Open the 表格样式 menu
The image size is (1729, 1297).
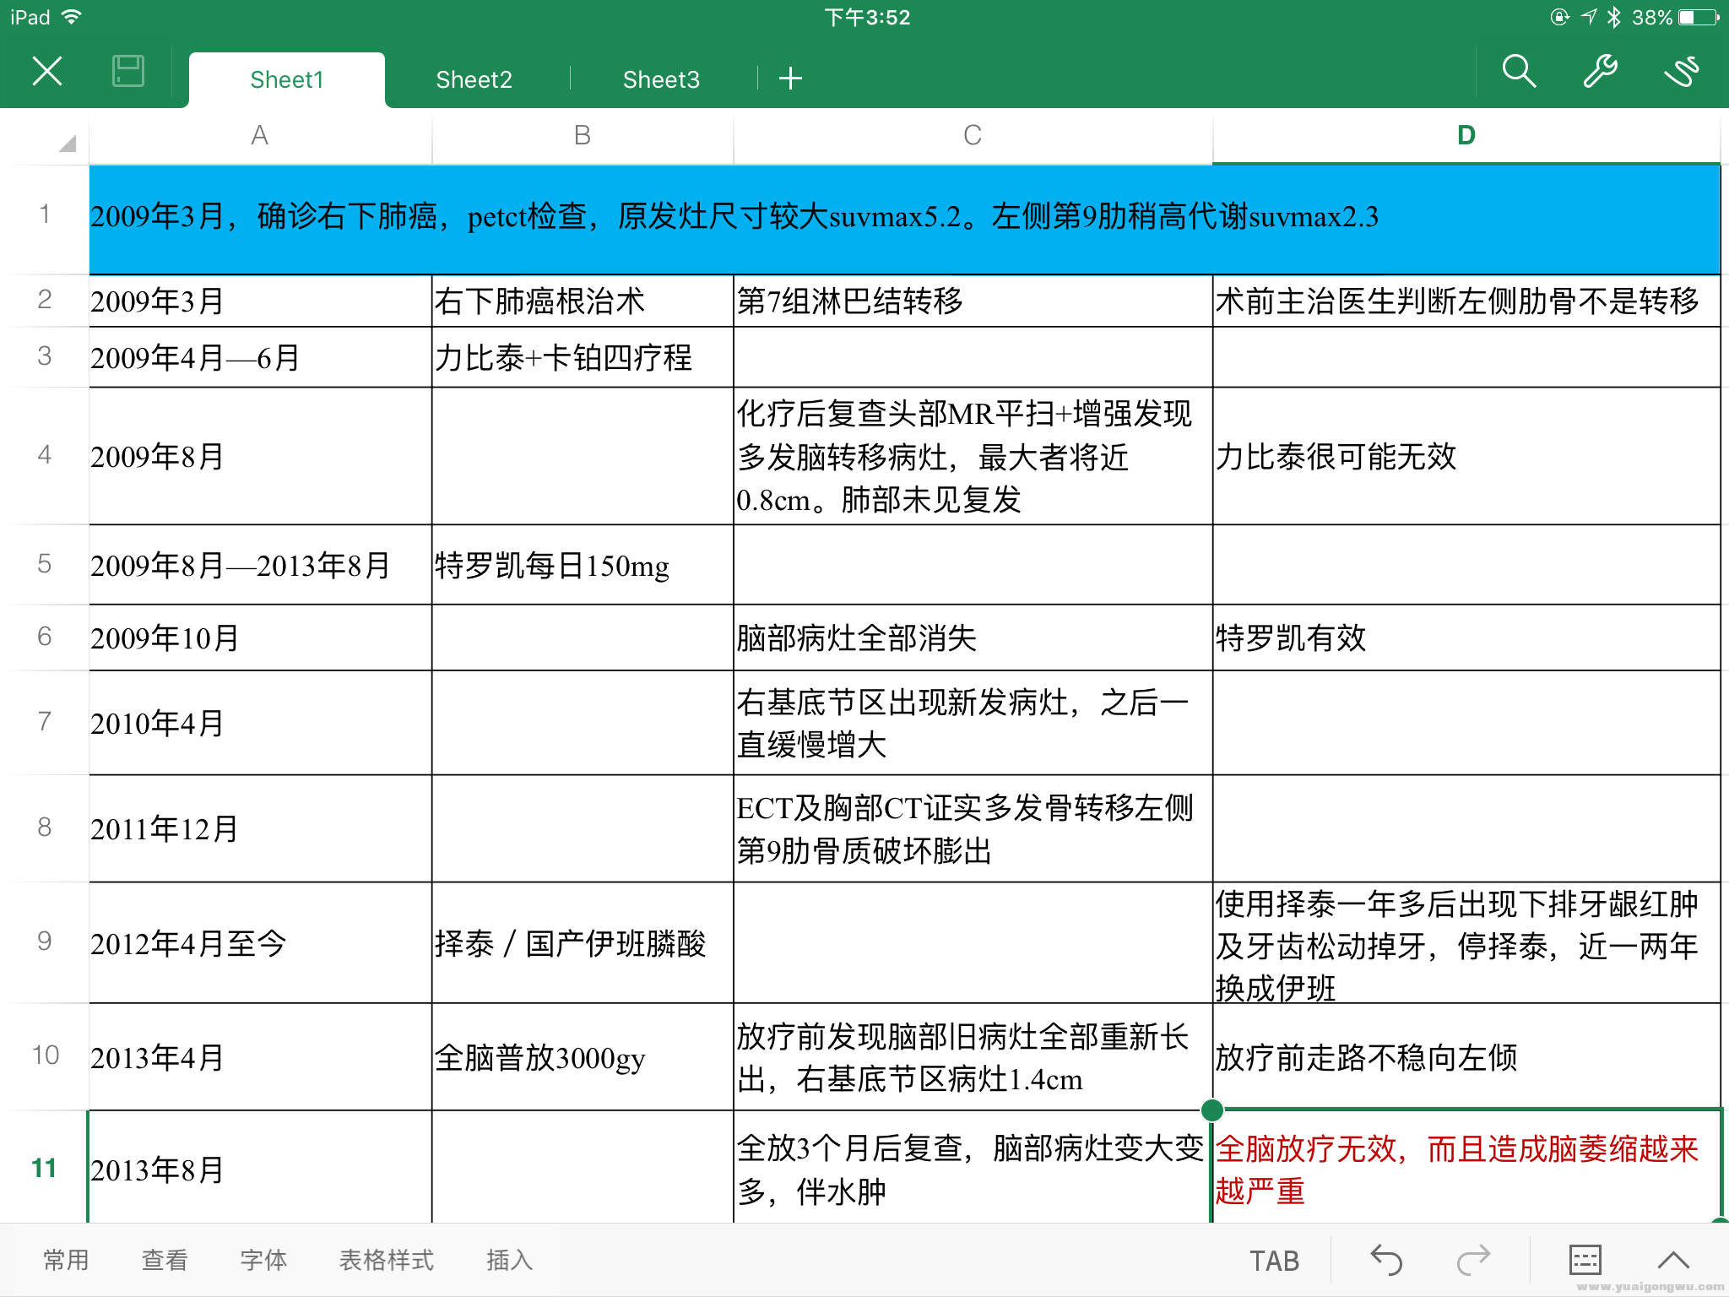coord(386,1260)
